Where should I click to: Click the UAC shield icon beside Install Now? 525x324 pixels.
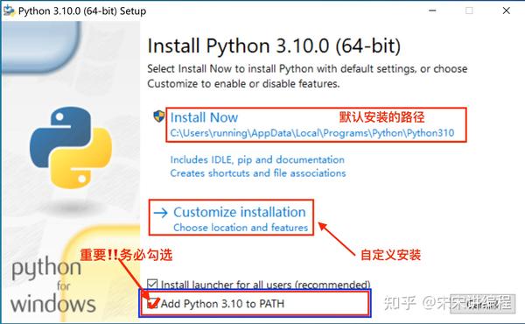[x=159, y=116]
